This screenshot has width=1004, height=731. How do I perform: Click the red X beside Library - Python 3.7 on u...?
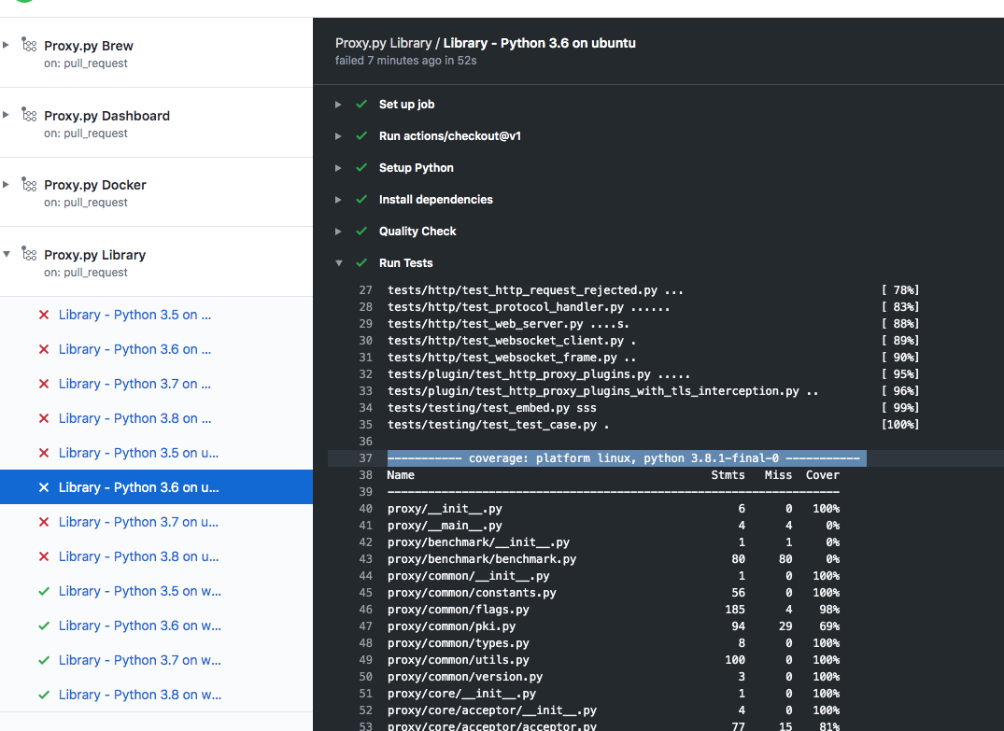[44, 522]
